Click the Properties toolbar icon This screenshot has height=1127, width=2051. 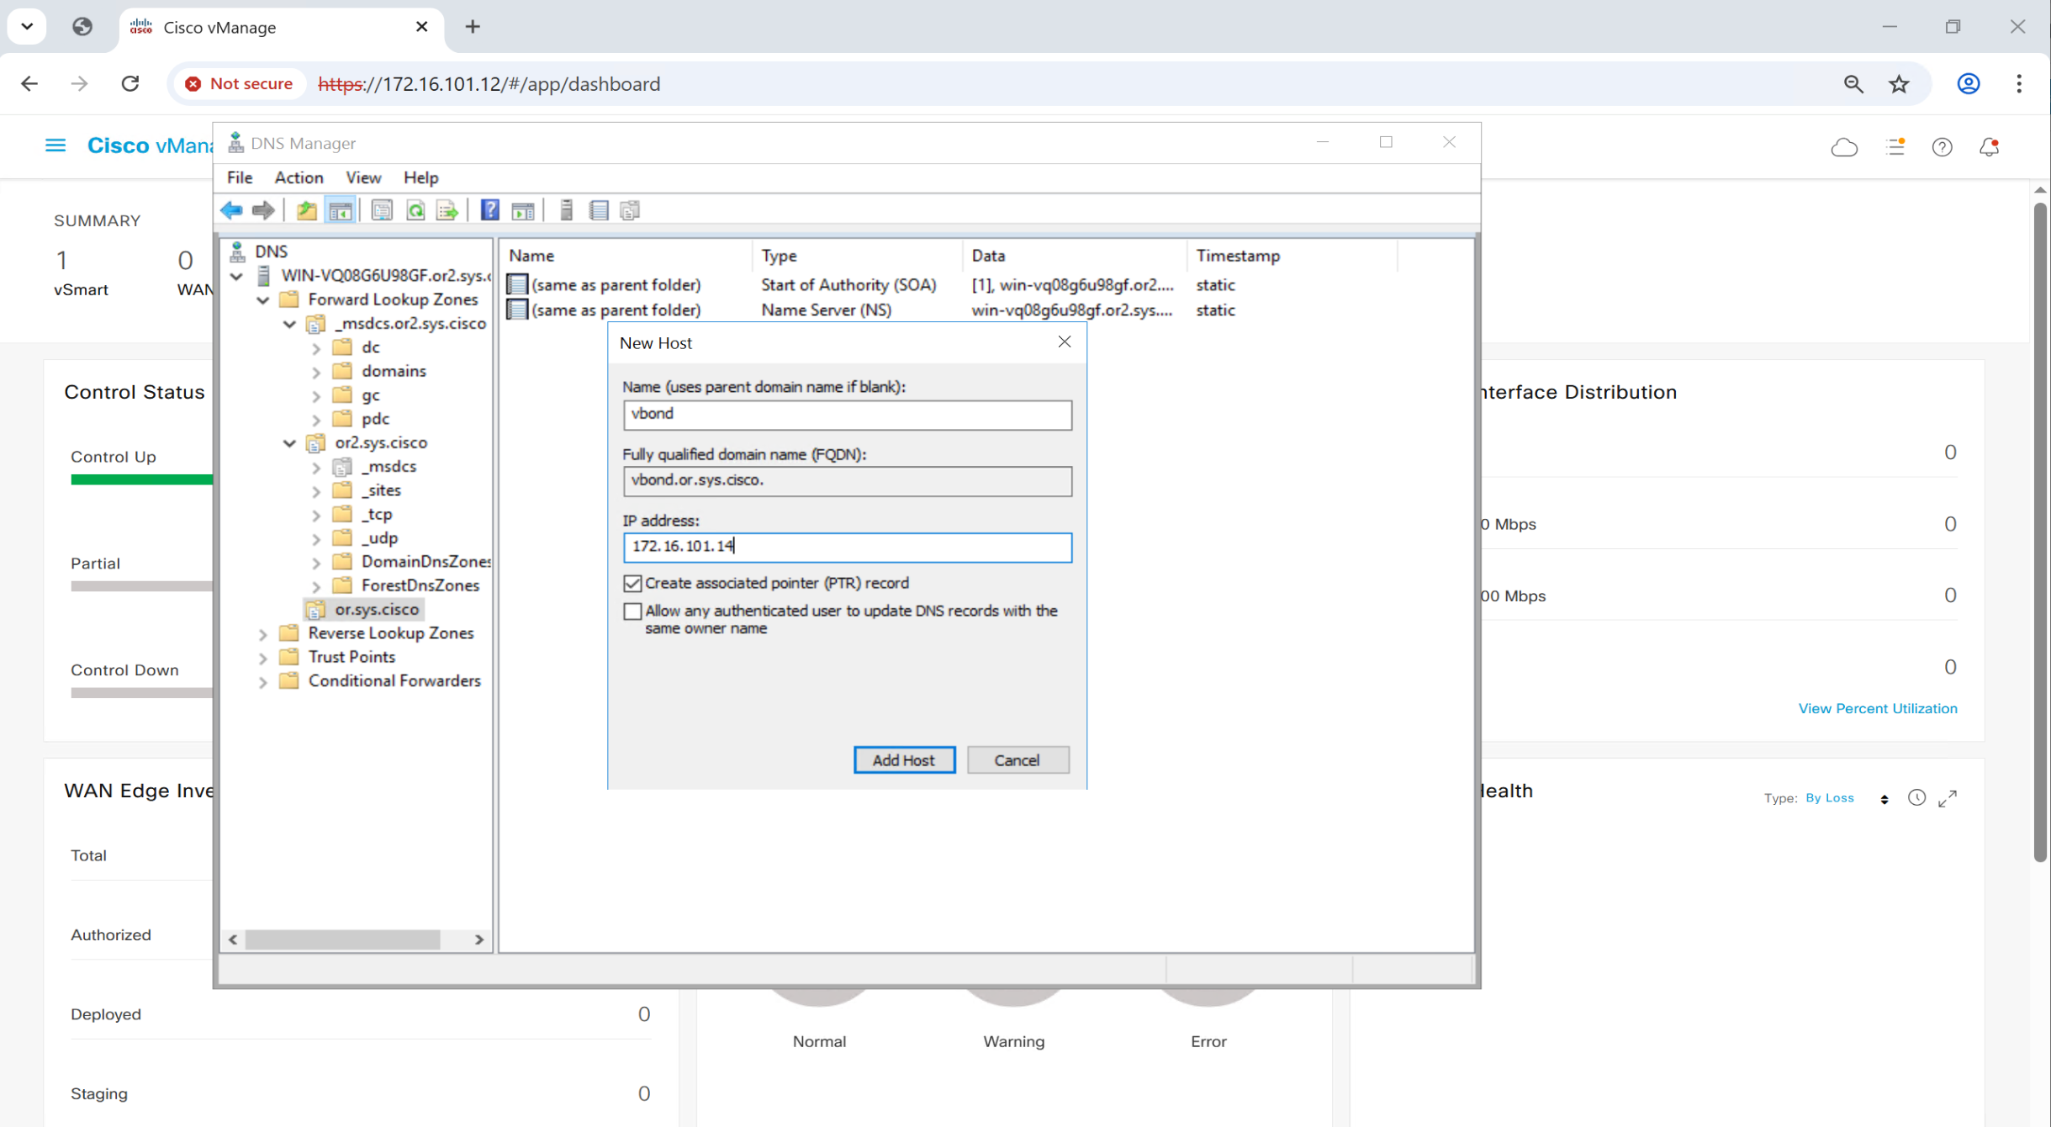point(382,210)
